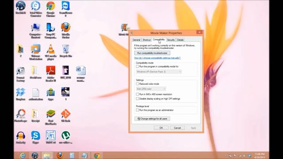Click the taskbar clock showing date and time
The width and height of the screenshot is (283, 159).
(x=260, y=155)
